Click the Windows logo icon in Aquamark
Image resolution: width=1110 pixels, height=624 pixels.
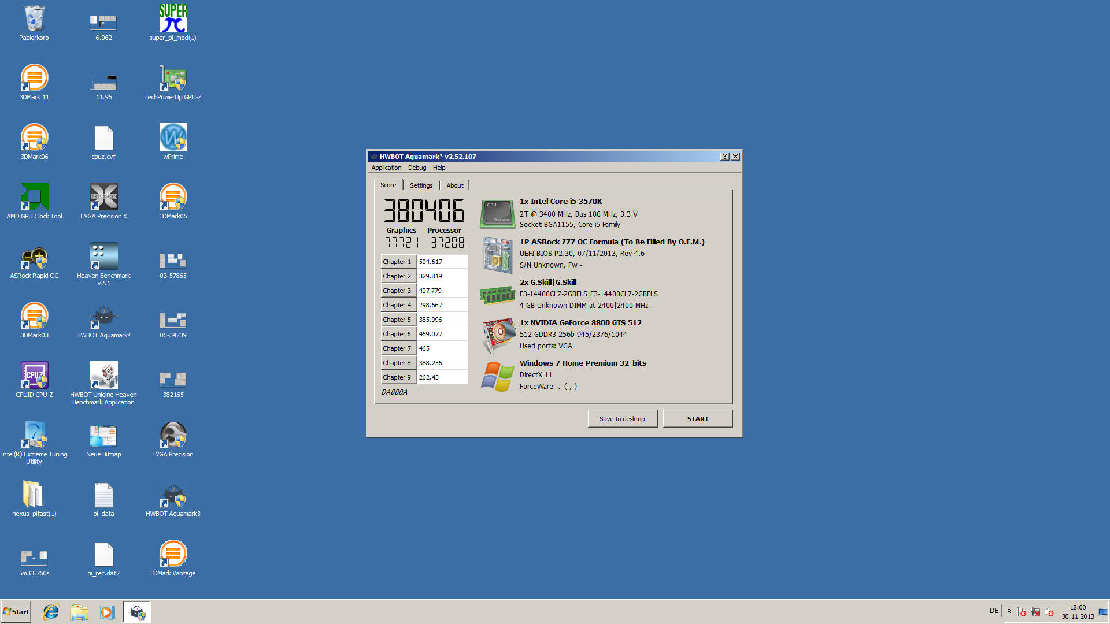(x=498, y=376)
